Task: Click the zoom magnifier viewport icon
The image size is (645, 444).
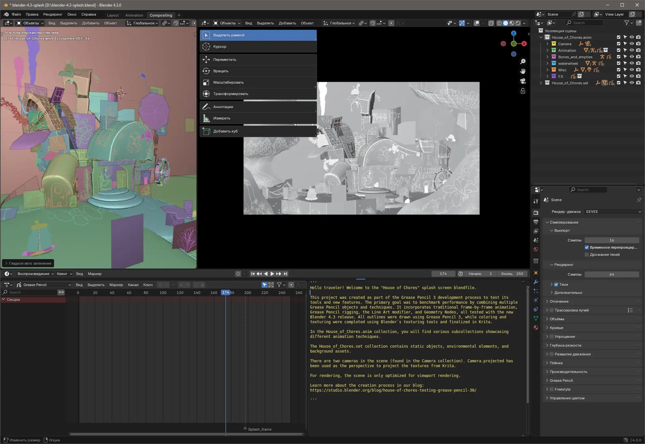Action: pos(523,62)
